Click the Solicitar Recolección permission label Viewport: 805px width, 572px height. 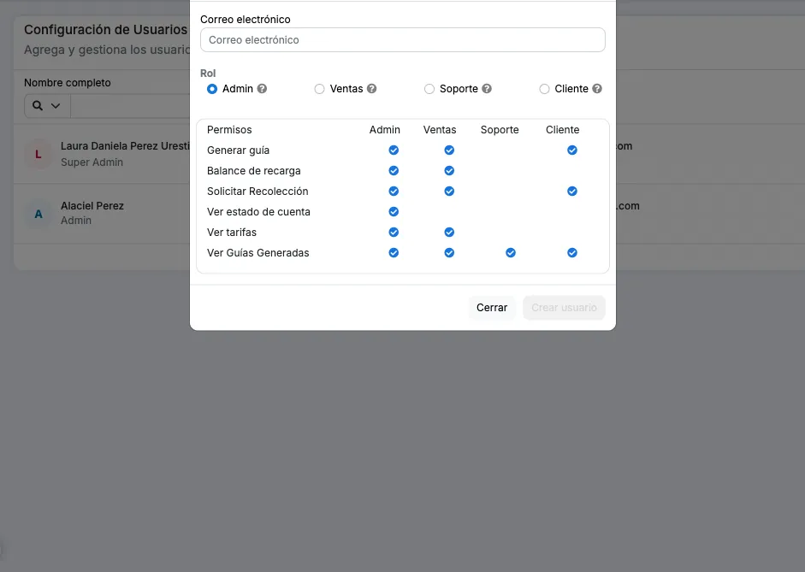(x=257, y=192)
